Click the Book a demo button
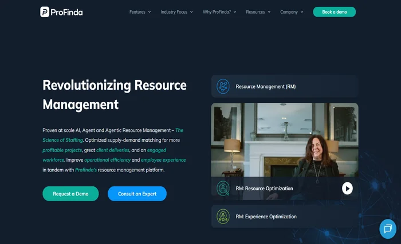The image size is (401, 244). [x=334, y=12]
